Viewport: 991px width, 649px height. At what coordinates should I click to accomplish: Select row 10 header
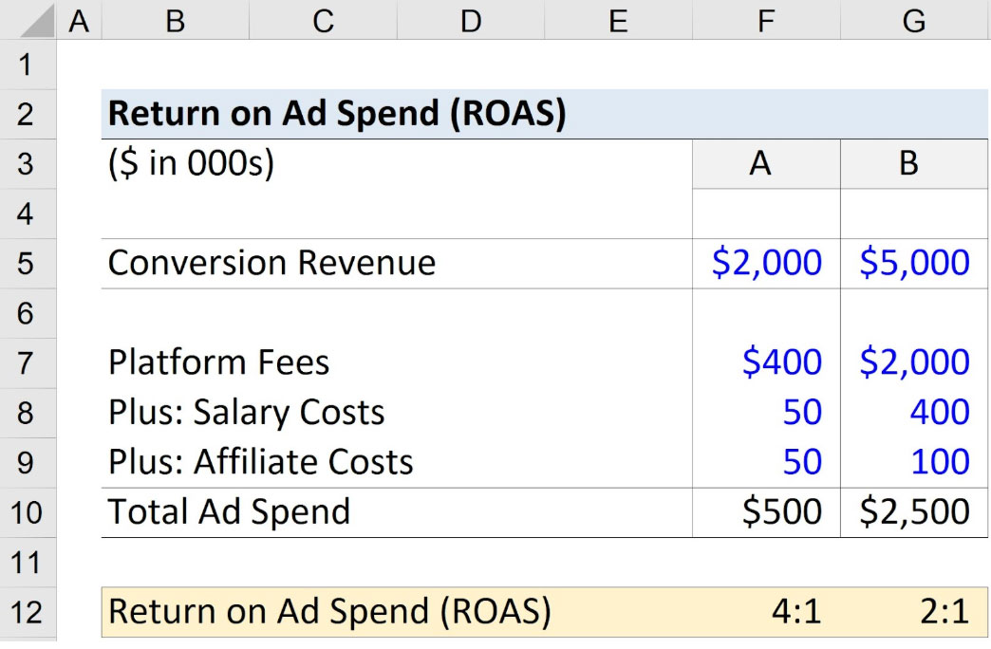28,513
